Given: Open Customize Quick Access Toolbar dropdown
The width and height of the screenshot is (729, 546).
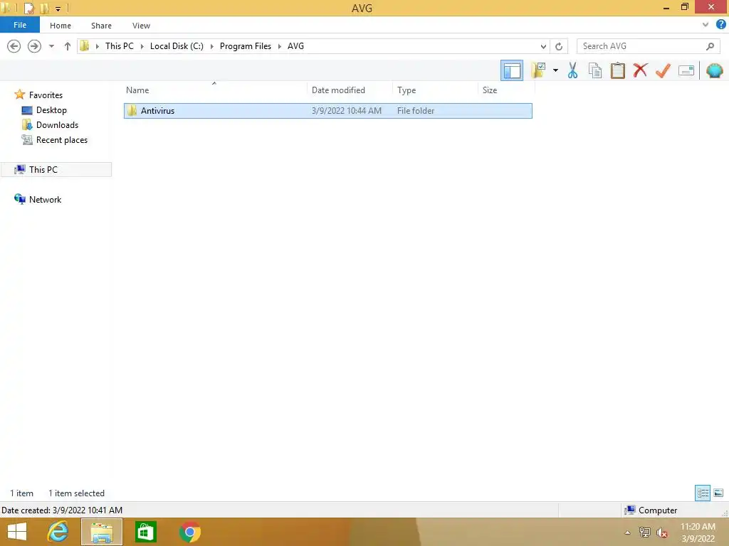Looking at the screenshot, I should click(x=58, y=9).
